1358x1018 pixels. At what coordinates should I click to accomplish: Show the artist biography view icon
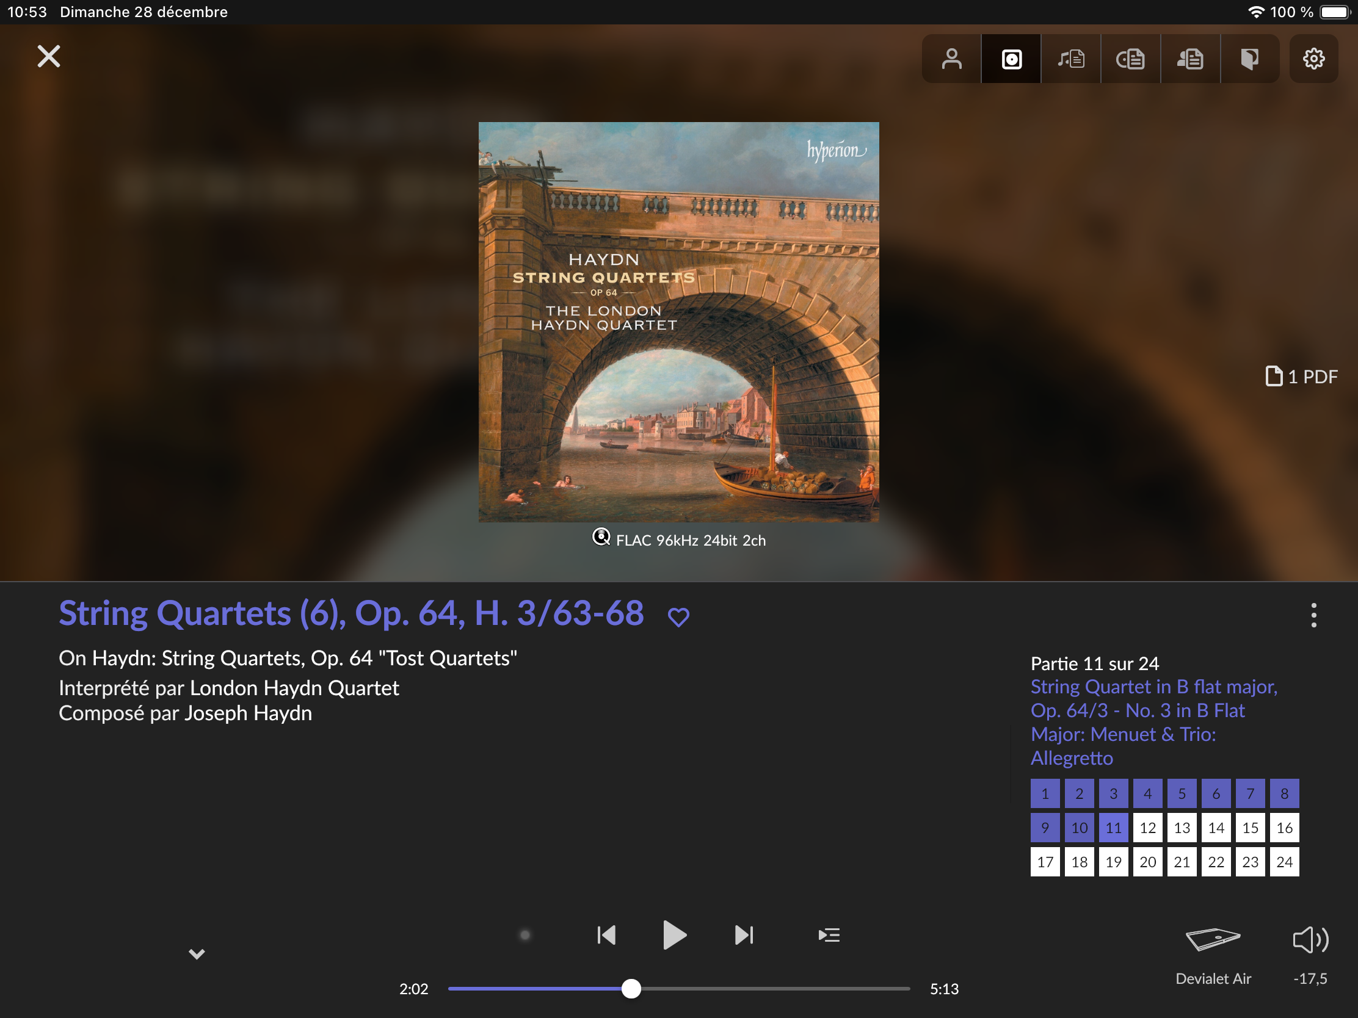(x=1190, y=59)
